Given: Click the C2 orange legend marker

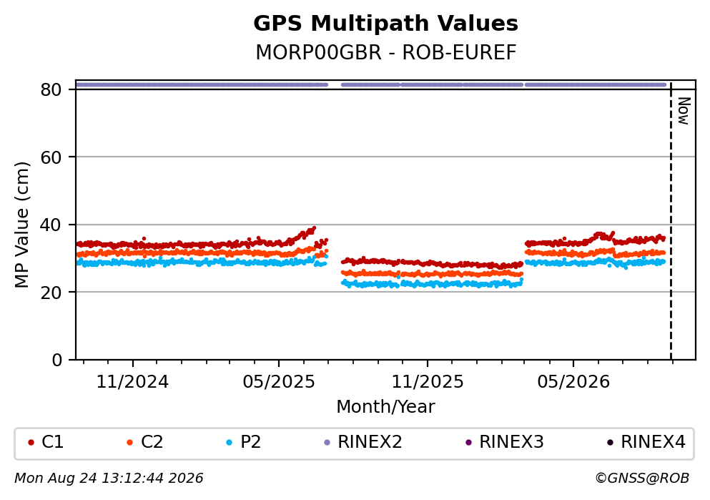Looking at the screenshot, I should (x=130, y=443).
